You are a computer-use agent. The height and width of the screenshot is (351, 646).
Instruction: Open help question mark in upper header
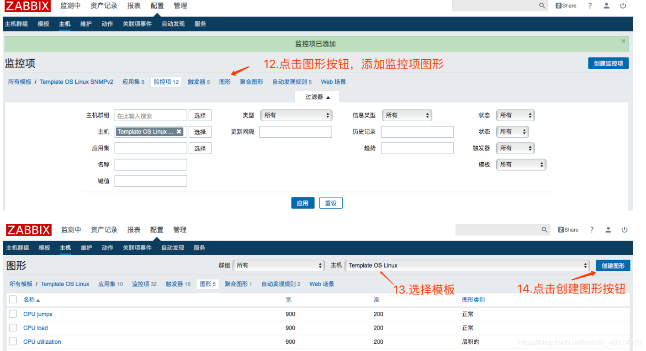[590, 5]
